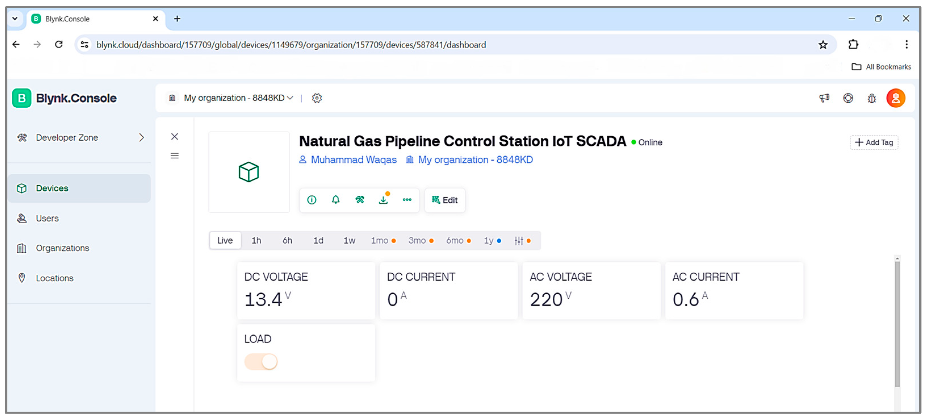Select the 1h time range tab
Screen dimensions: 926x419
[x=256, y=240]
